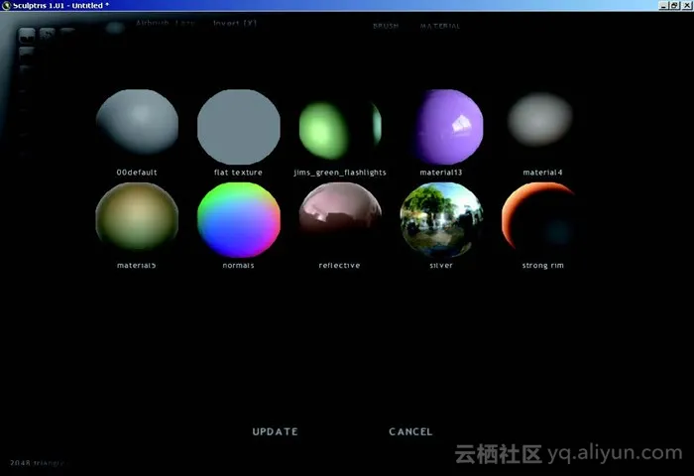Choose the silver environment sphere
The width and height of the screenshot is (694, 476).
pos(441,219)
